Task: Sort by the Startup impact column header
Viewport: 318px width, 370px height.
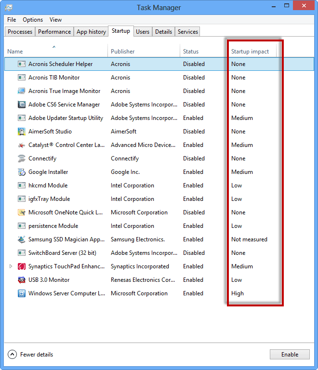Action: (252, 51)
